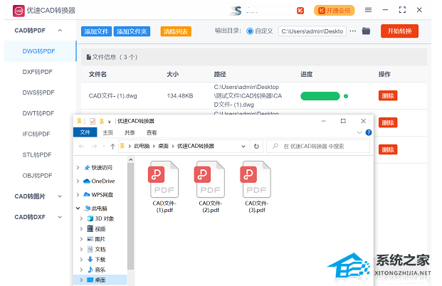Click the navigation pane scrollbar up arrow
Screen dimensions: 442x286
[x=130, y=160]
